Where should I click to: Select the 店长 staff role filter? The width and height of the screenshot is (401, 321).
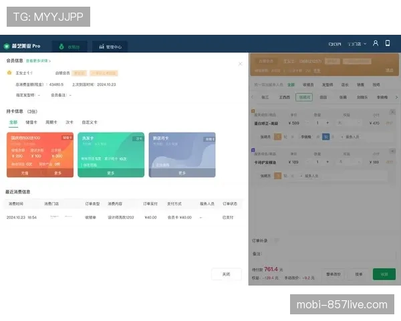(345, 85)
